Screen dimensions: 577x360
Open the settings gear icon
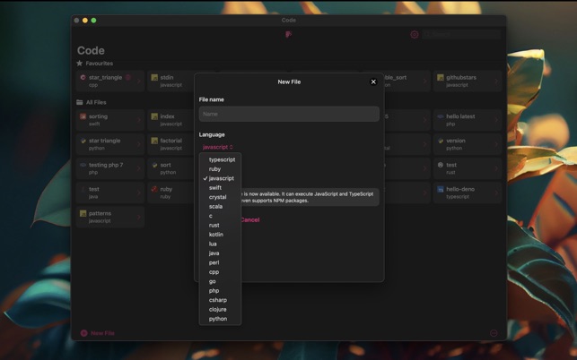(415, 34)
